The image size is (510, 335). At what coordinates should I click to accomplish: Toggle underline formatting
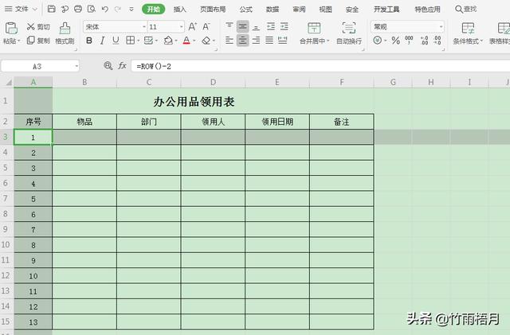coord(116,41)
